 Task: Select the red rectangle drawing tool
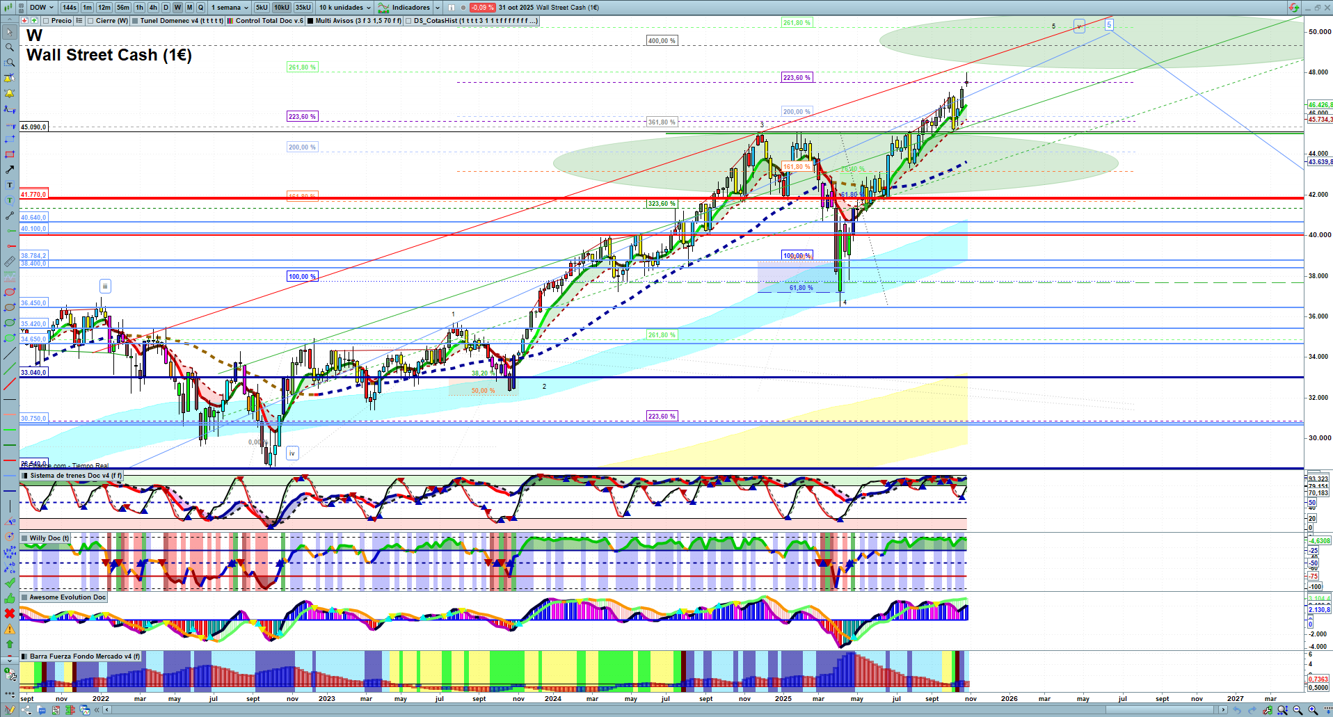[10, 154]
